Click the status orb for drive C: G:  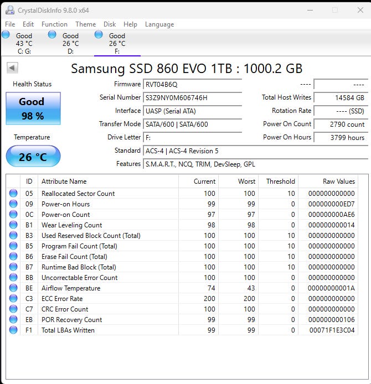pos(6,34)
